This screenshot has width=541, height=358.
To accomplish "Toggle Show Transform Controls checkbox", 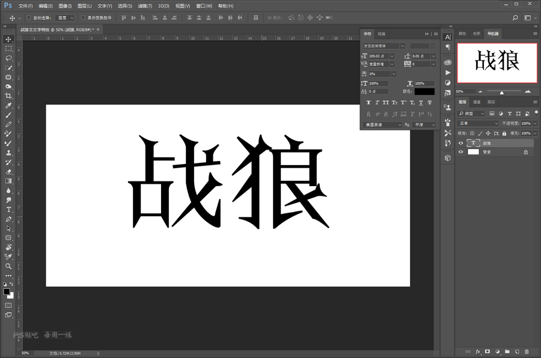I will click(x=83, y=17).
